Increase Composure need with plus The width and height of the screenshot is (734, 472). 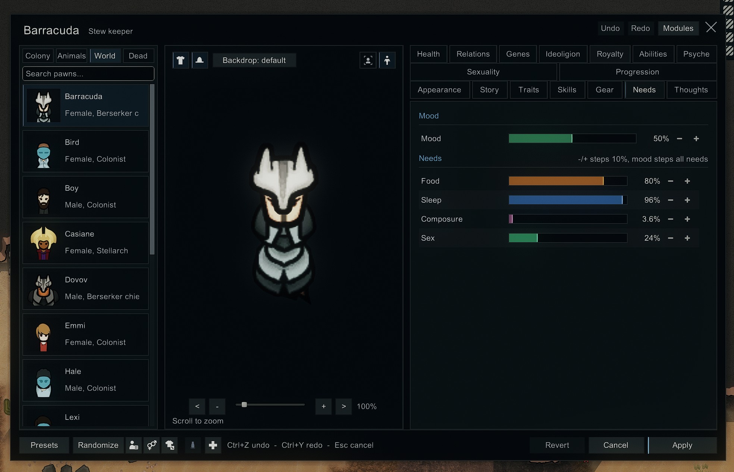coord(687,219)
